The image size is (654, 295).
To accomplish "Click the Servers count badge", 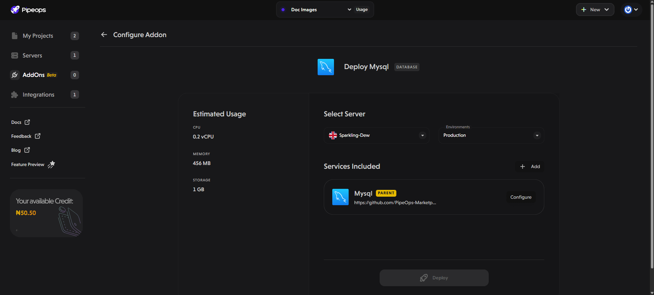I will click(x=75, y=55).
